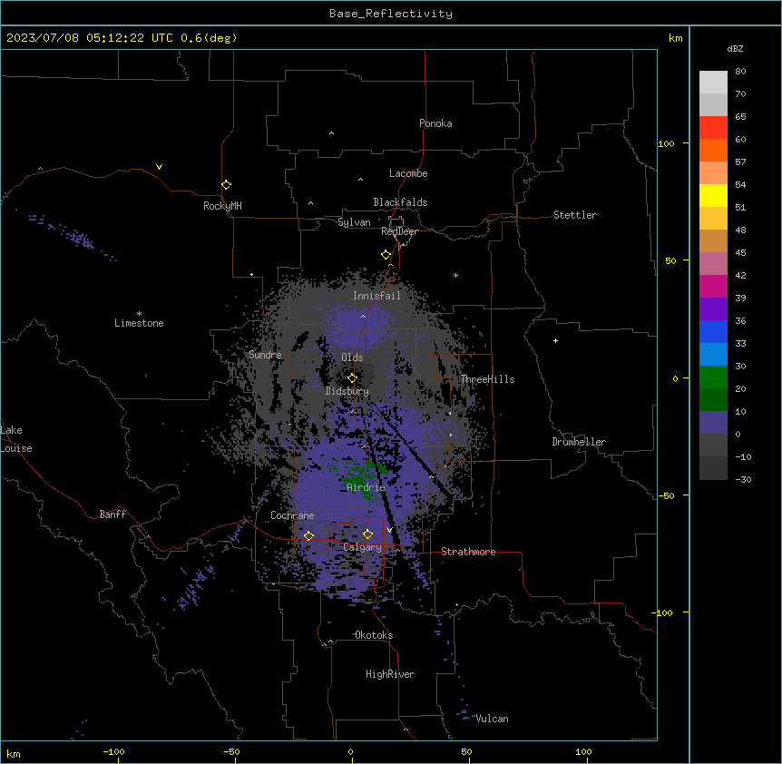Screen dimensions: 782x764
Task: Click the km label at bottom left
Action: click(14, 754)
